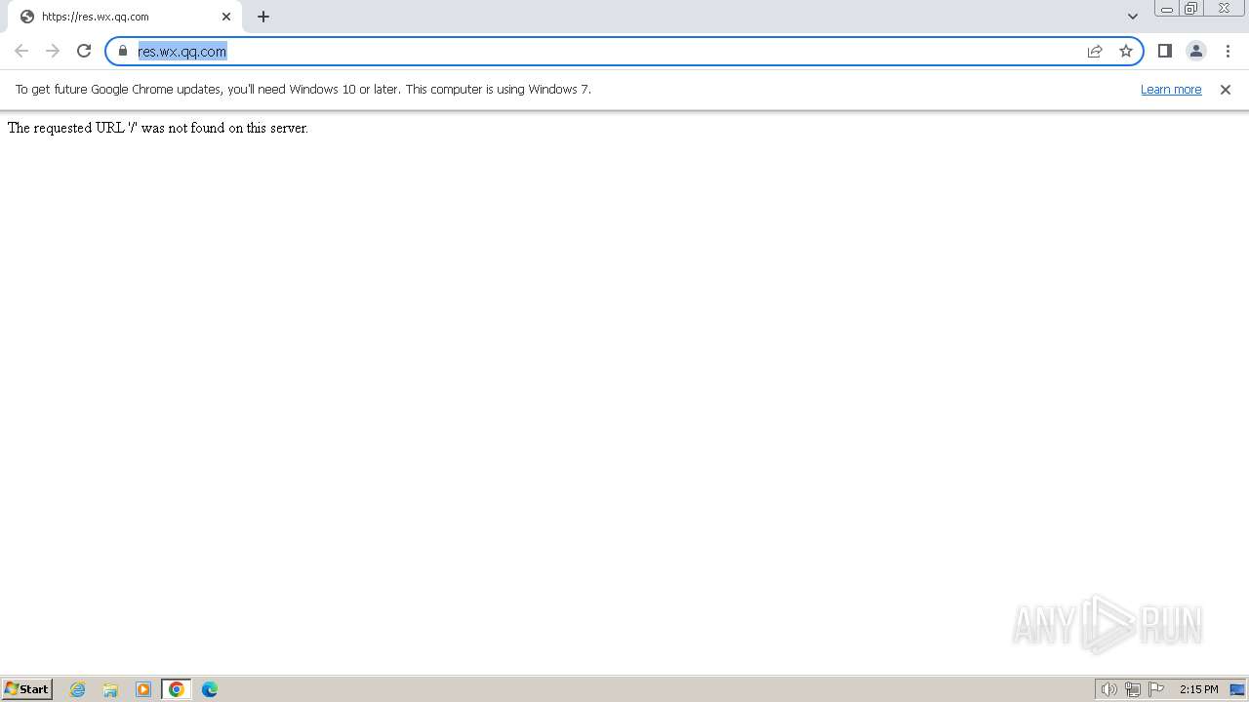Screen dimensions: 1249x702
Task: Launch Microsoft Edge from taskbar
Action: (x=210, y=689)
